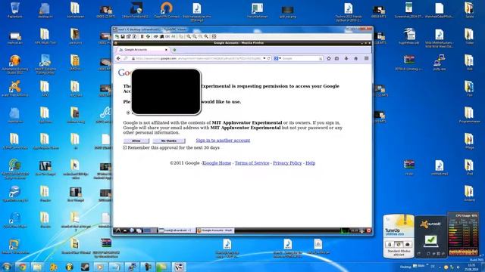Click TightVNC zoom out magnifier icon
The image size is (485, 272).
tap(195, 36)
